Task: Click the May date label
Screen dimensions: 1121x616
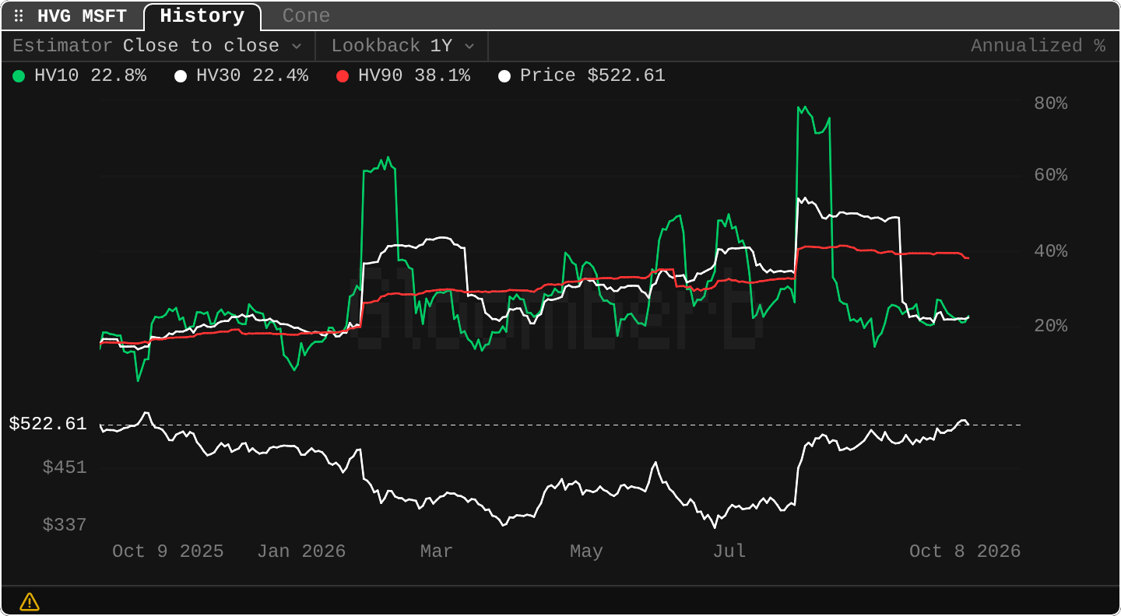Action: click(586, 552)
